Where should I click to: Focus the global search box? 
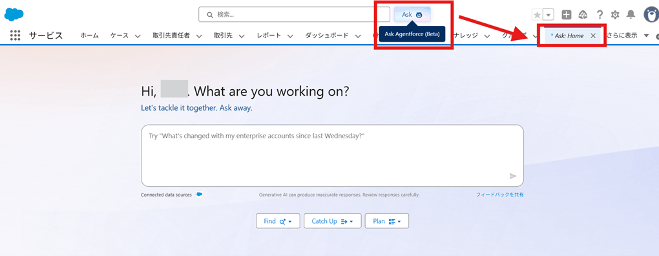pyautogui.click(x=294, y=15)
